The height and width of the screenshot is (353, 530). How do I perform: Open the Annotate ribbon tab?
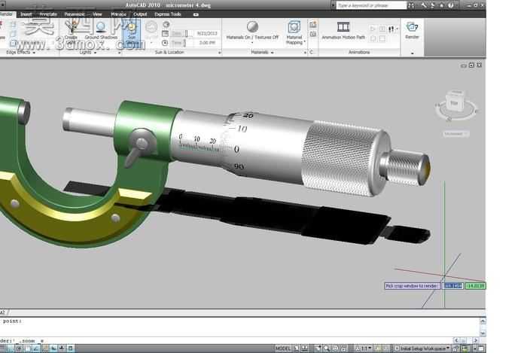[x=48, y=14]
